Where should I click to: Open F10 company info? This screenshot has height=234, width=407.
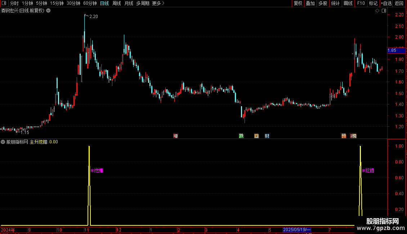tap(361, 3)
